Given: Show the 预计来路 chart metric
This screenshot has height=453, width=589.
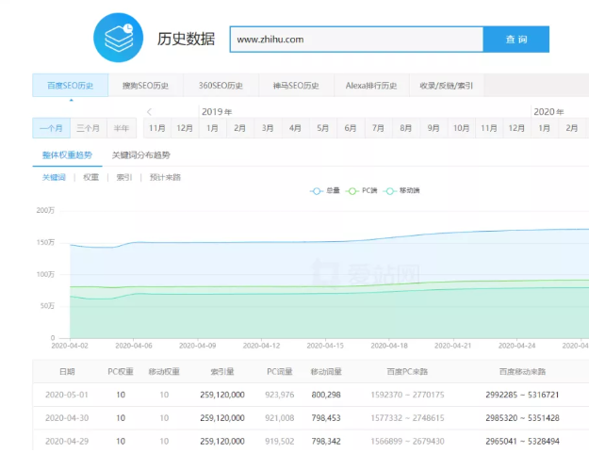Looking at the screenshot, I should point(165,177).
